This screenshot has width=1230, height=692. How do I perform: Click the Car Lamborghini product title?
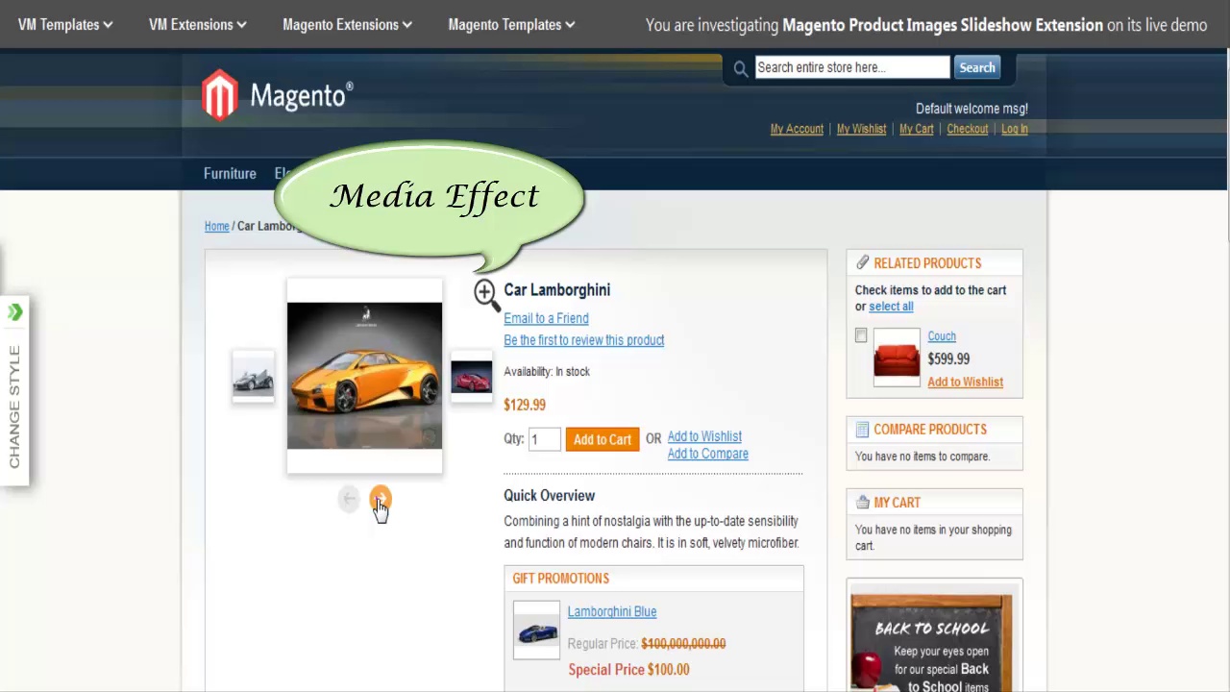coord(556,289)
